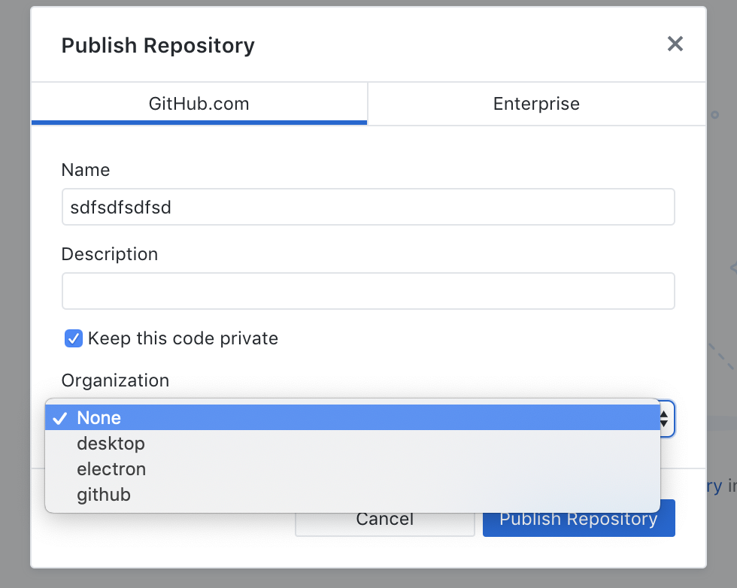Click the Publish Repository dialog title
737x588 pixels.
(157, 45)
